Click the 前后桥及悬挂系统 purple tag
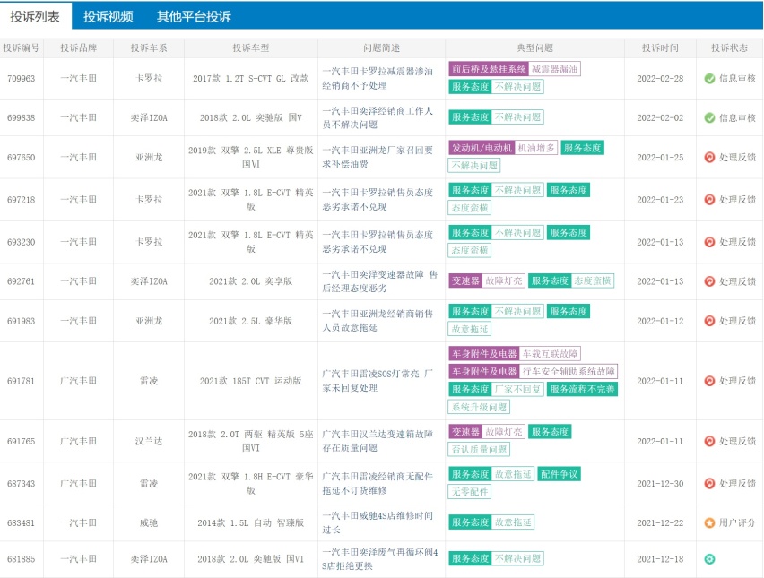This screenshot has height=578, width=764. pos(489,69)
